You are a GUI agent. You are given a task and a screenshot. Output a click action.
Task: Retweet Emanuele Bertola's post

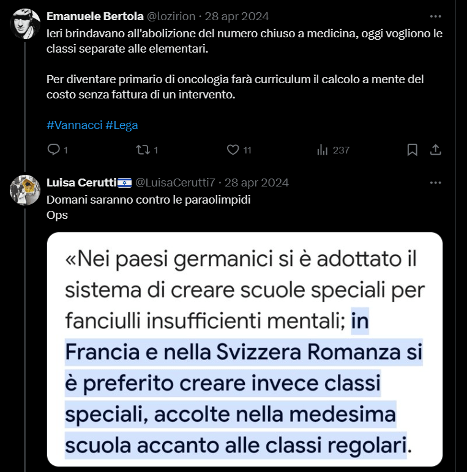[142, 150]
